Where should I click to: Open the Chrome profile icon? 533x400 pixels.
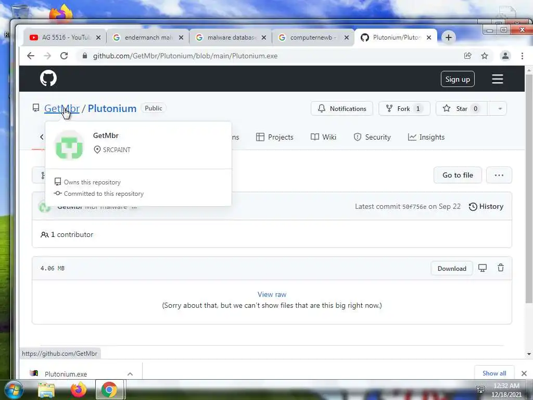tap(505, 56)
